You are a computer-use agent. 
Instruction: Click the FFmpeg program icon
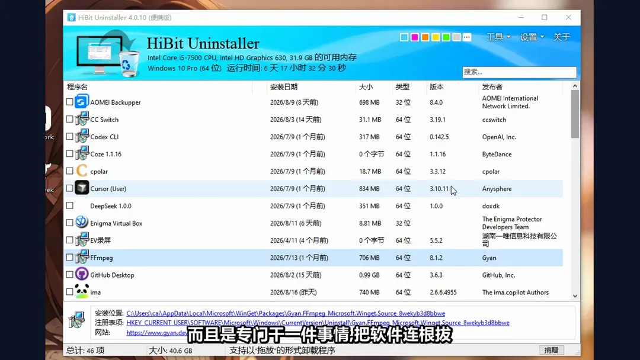(x=82, y=257)
